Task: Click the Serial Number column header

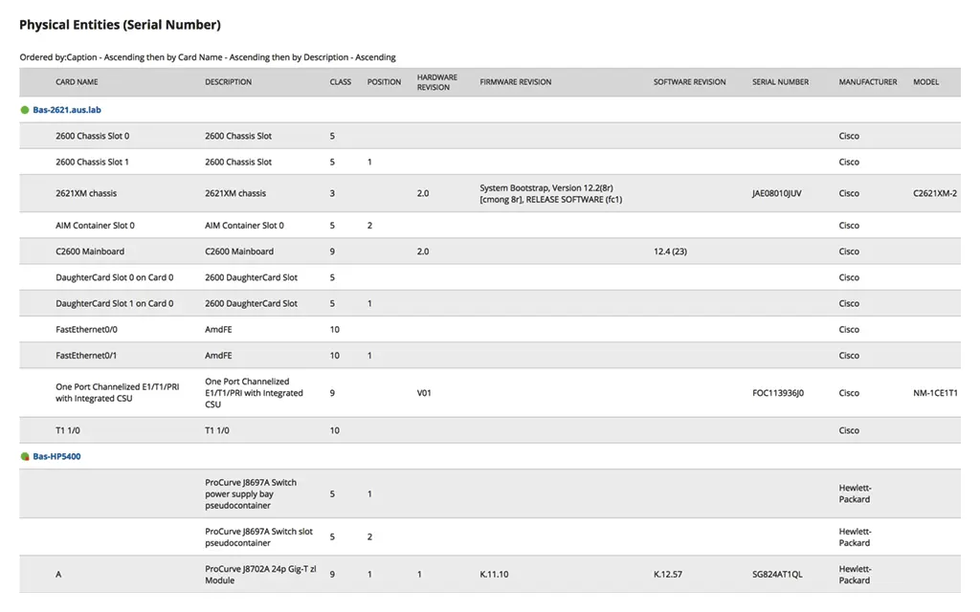Action: point(780,82)
